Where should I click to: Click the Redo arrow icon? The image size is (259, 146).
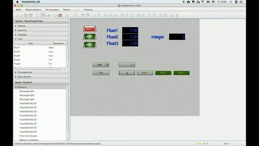[x=88, y=15]
